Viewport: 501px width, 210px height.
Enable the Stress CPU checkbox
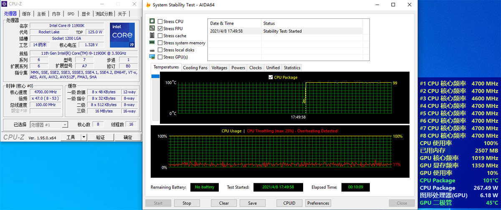coord(160,21)
